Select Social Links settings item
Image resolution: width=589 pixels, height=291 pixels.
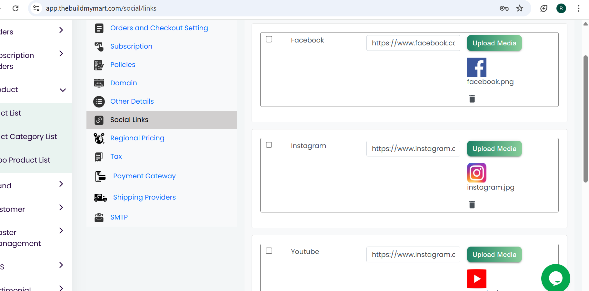pos(162,120)
